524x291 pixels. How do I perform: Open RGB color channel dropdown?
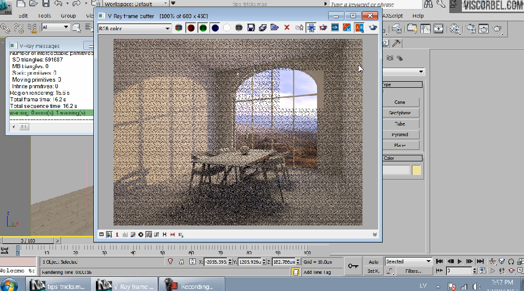tap(135, 29)
